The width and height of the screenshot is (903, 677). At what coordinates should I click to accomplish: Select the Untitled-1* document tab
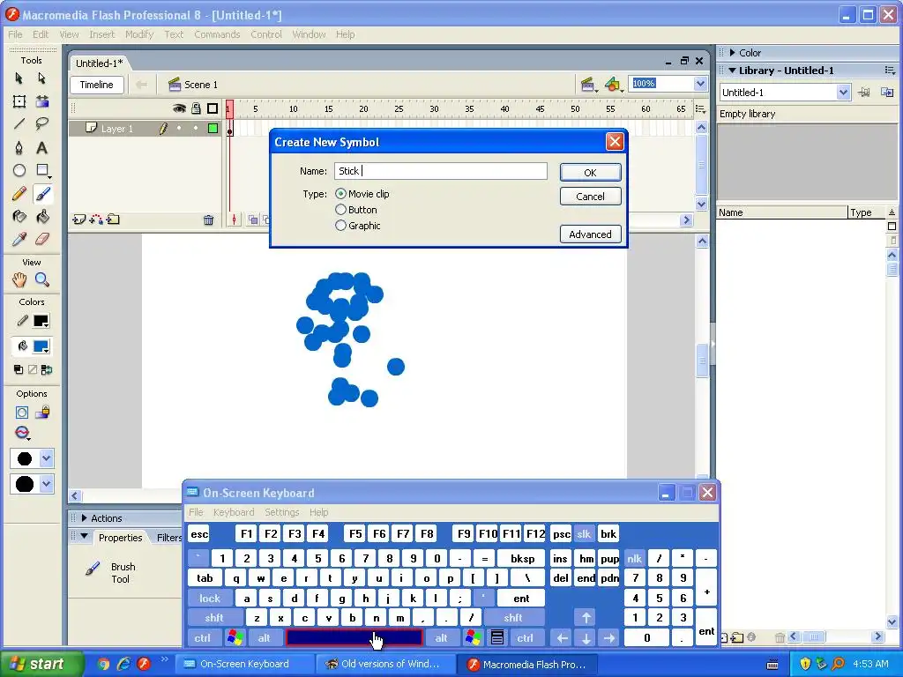[x=99, y=63]
